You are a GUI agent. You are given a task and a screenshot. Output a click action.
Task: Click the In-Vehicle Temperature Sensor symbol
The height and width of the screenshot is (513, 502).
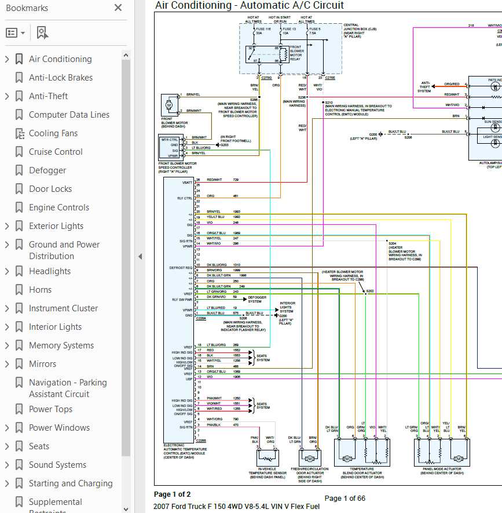click(268, 458)
